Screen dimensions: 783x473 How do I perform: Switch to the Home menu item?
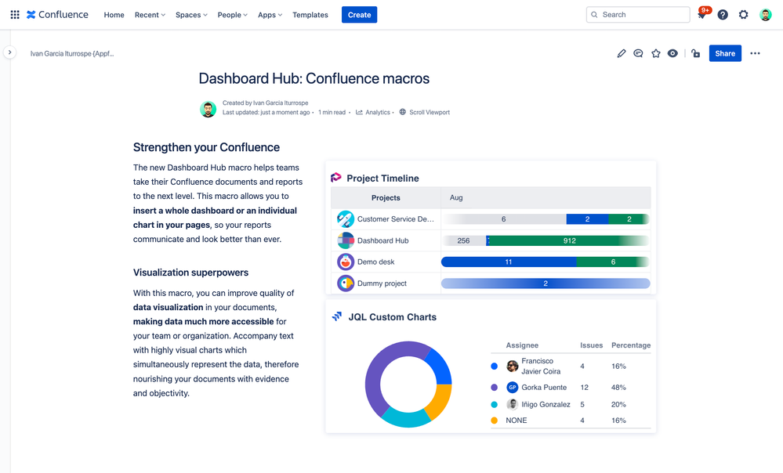tap(114, 14)
